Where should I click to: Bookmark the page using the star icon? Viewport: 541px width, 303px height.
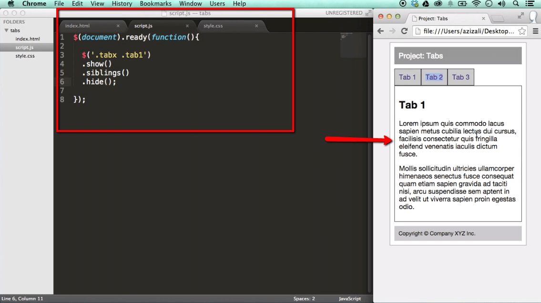click(522, 30)
